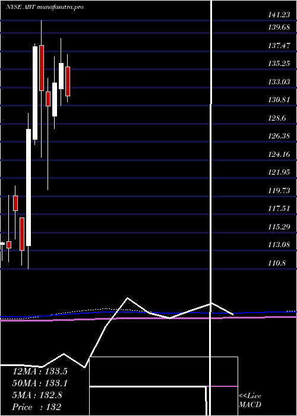Click the 141.23 price level label
Image resolution: width=297 pixels, height=416 pixels.
point(279,15)
